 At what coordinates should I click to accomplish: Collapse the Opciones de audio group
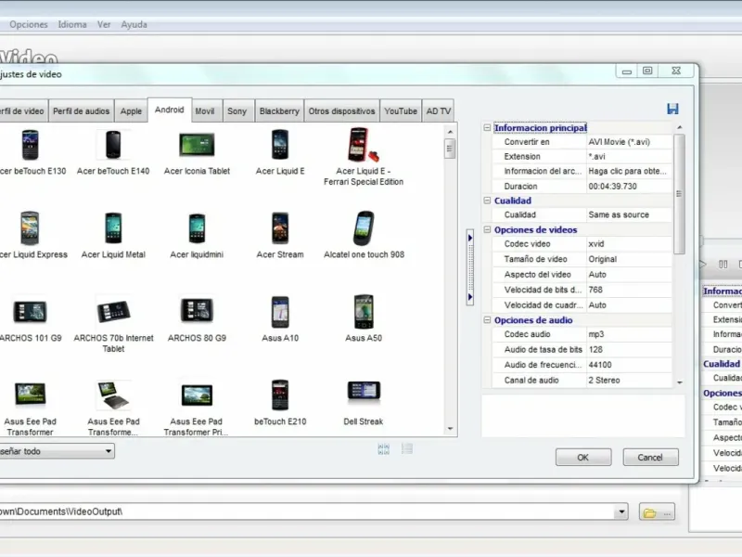click(x=488, y=320)
